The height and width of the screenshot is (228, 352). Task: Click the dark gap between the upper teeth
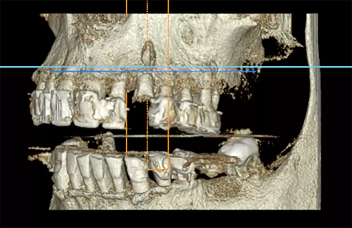tap(137, 117)
